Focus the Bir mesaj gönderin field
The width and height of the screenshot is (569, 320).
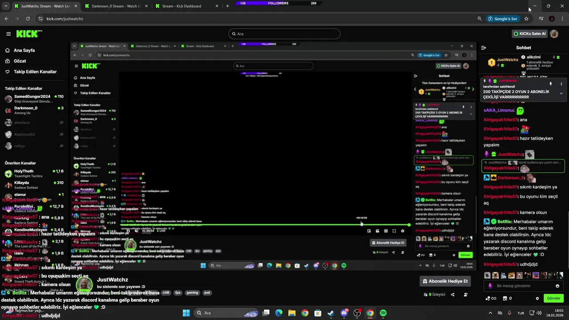(524, 286)
